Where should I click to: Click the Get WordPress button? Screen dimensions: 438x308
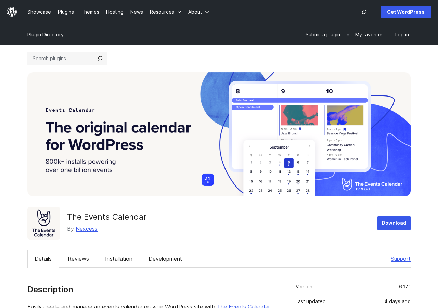[x=406, y=12]
